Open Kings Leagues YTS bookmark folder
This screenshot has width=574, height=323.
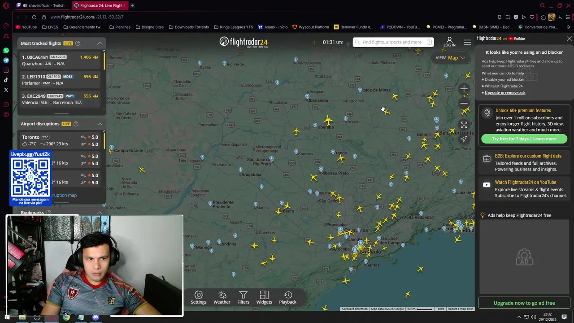(233, 27)
